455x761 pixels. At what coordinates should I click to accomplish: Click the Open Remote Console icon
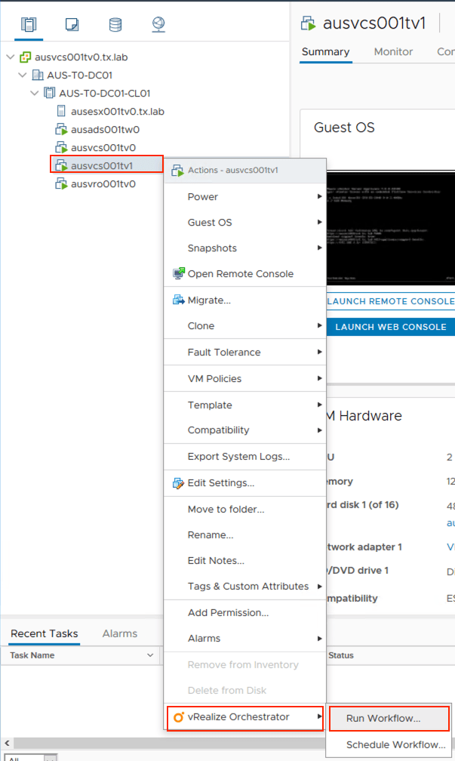coord(178,274)
